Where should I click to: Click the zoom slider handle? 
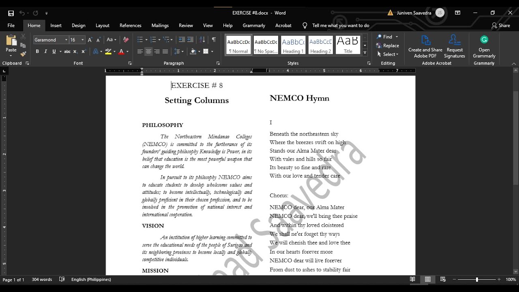(x=477, y=279)
